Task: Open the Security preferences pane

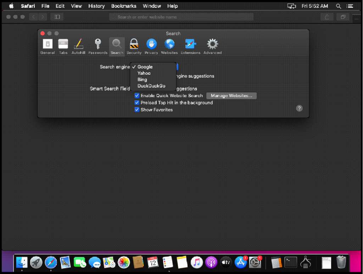Action: click(134, 47)
